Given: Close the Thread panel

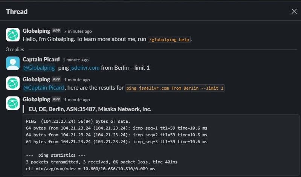Looking at the screenshot, I should (294, 11).
